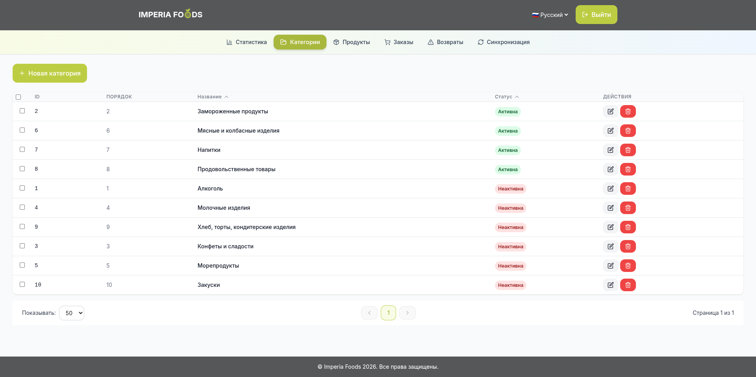Click the Конфеты и сладости name

pyautogui.click(x=226, y=246)
